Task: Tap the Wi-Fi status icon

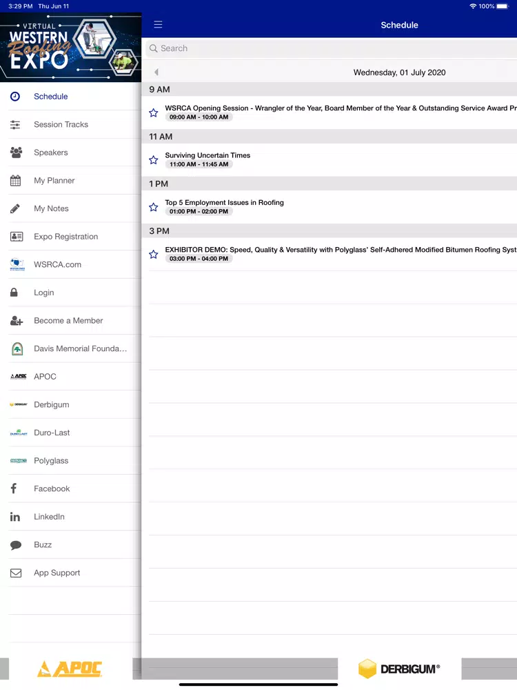Action: coord(473,6)
